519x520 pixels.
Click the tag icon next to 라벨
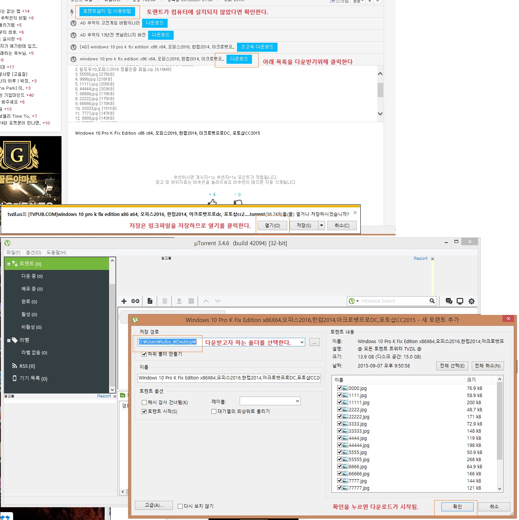(x=15, y=340)
